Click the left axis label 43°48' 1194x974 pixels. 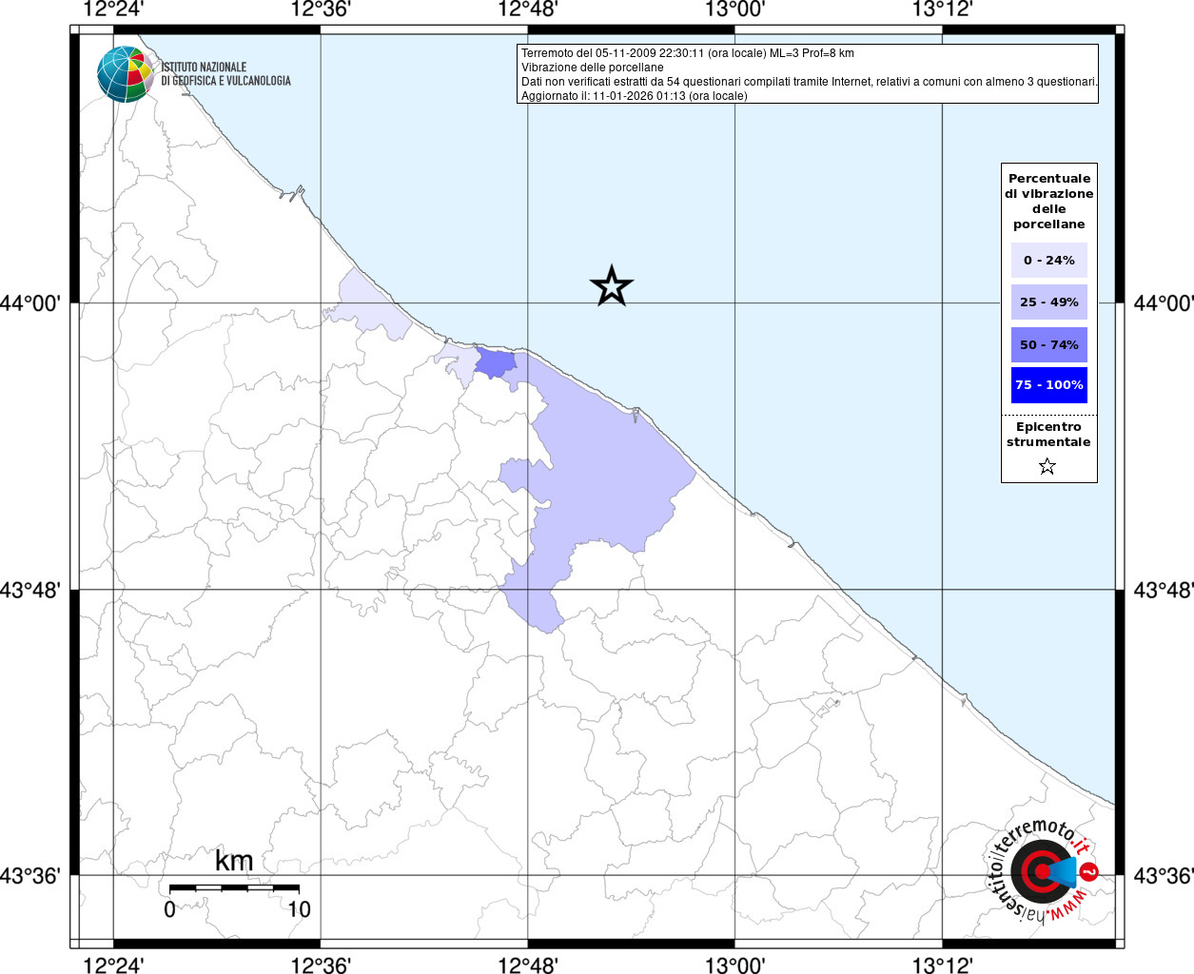click(30, 590)
